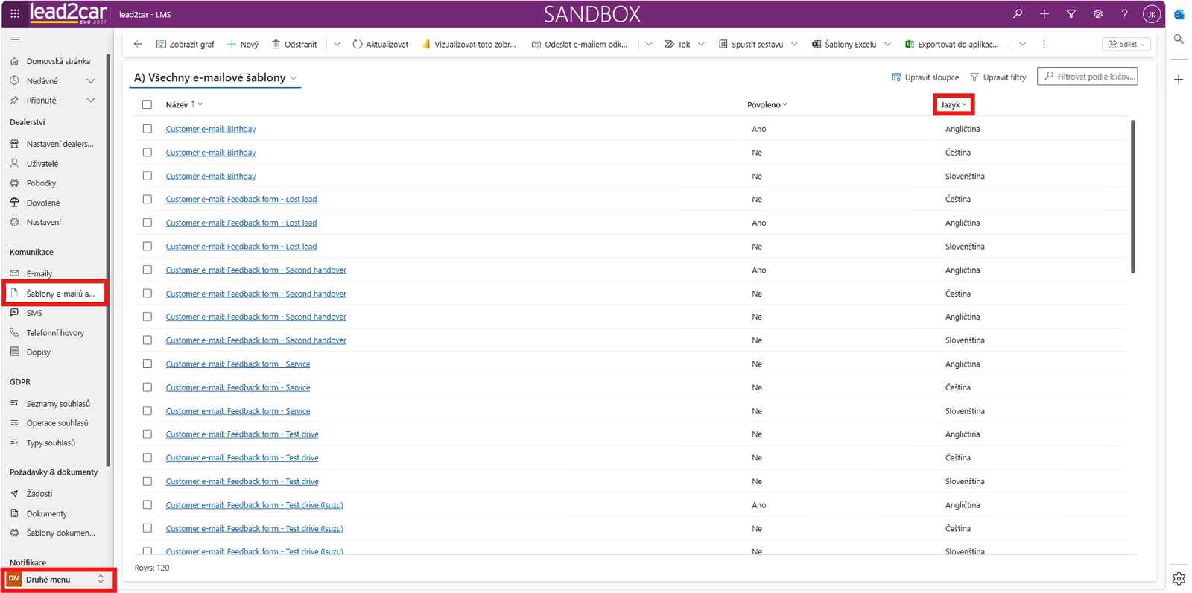The width and height of the screenshot is (1192, 593).
Task: Open the Angličtina 'Customer e-mail: Feedback form - Service' link
Action: click(238, 364)
